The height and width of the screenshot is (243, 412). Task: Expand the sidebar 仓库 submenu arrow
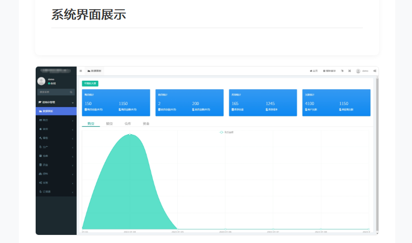pyautogui.click(x=73, y=156)
